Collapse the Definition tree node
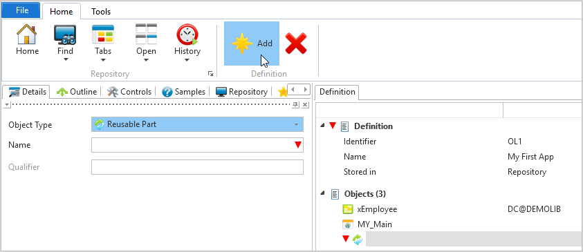Screen dimensions: 583x252 (x=322, y=126)
